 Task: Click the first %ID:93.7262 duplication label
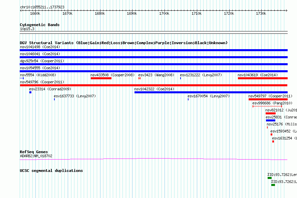tap(282, 175)
